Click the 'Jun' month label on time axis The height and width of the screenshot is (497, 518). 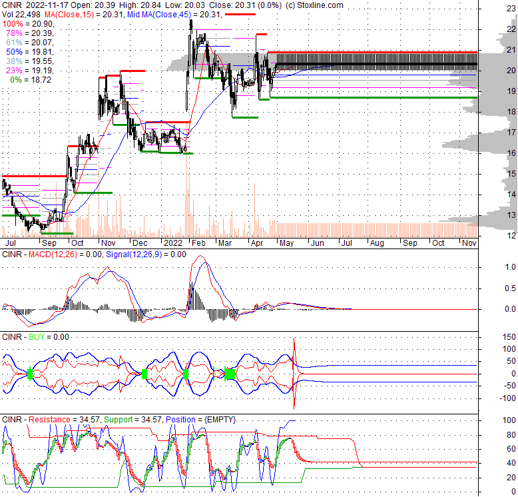click(x=318, y=243)
